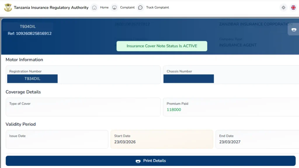299x168 pixels.
Task: Click the Registration Number T934DIL field
Action: click(32, 79)
